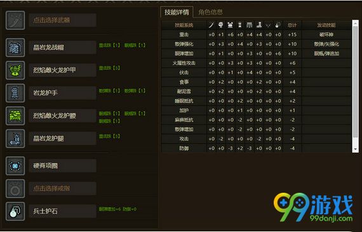
Task: Click the empty ring slot icon
Action: [15, 189]
